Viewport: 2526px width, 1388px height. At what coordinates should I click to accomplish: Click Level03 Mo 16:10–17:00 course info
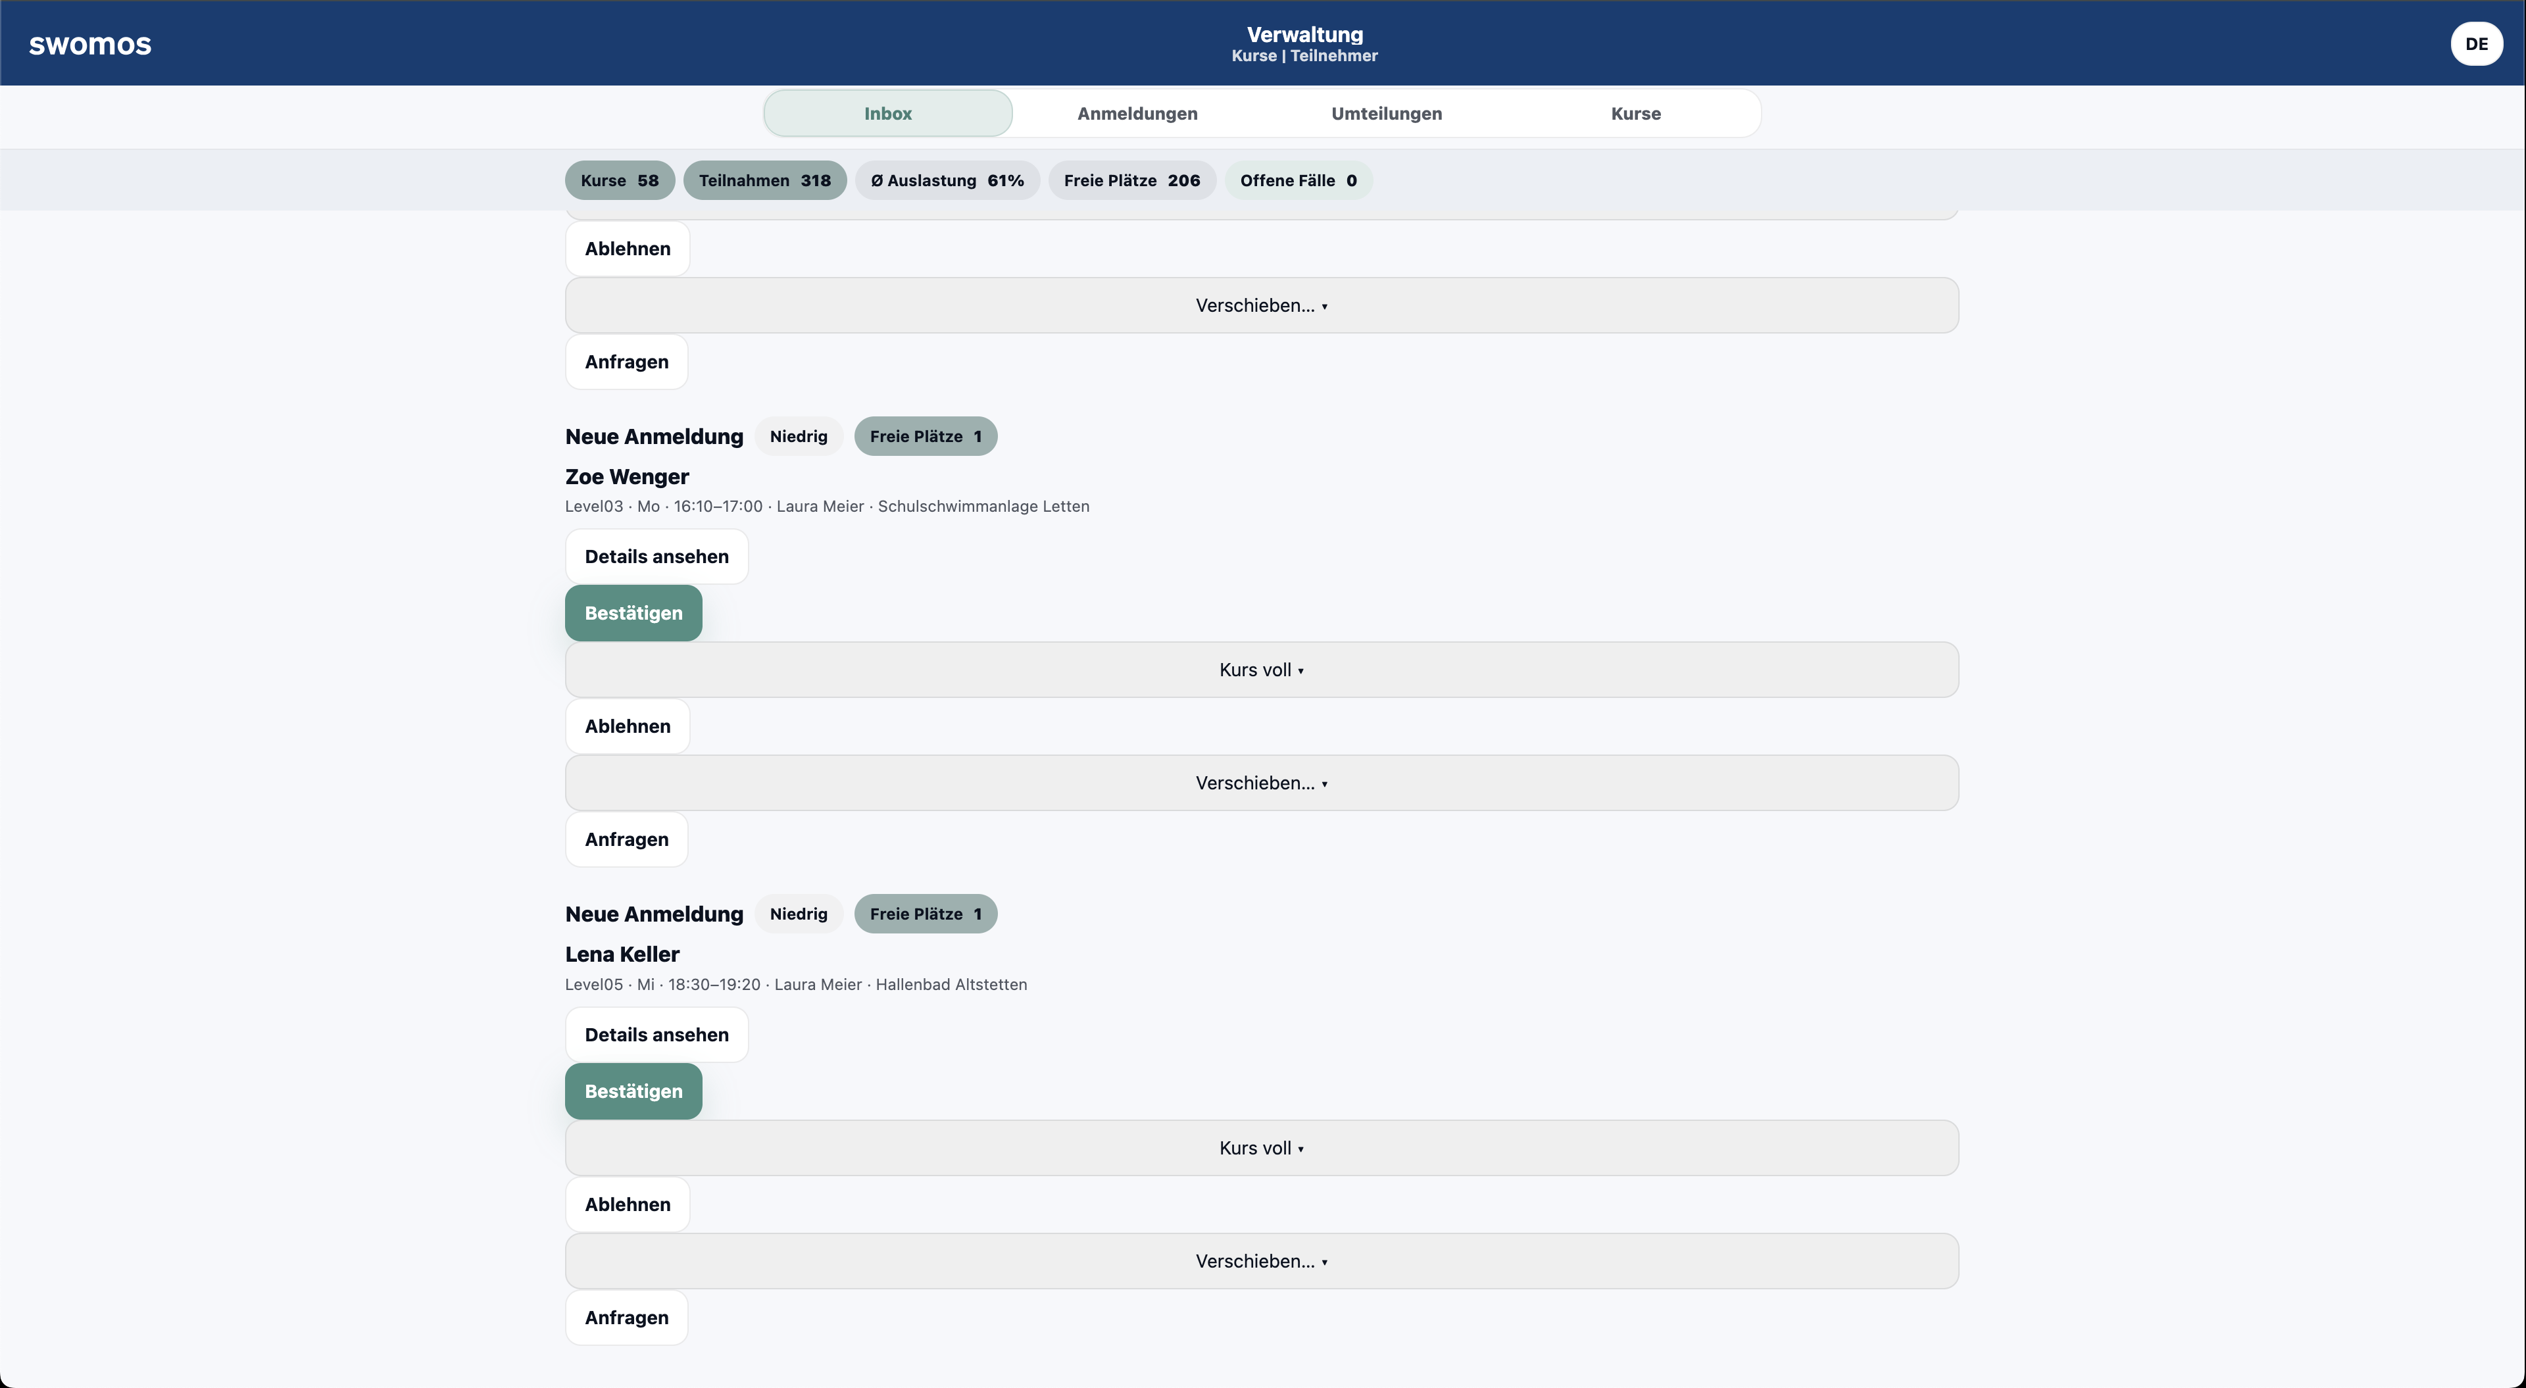click(827, 506)
